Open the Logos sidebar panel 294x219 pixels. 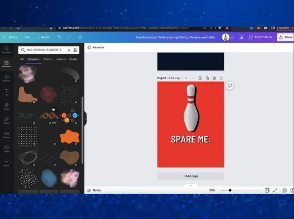pyautogui.click(x=6, y=149)
